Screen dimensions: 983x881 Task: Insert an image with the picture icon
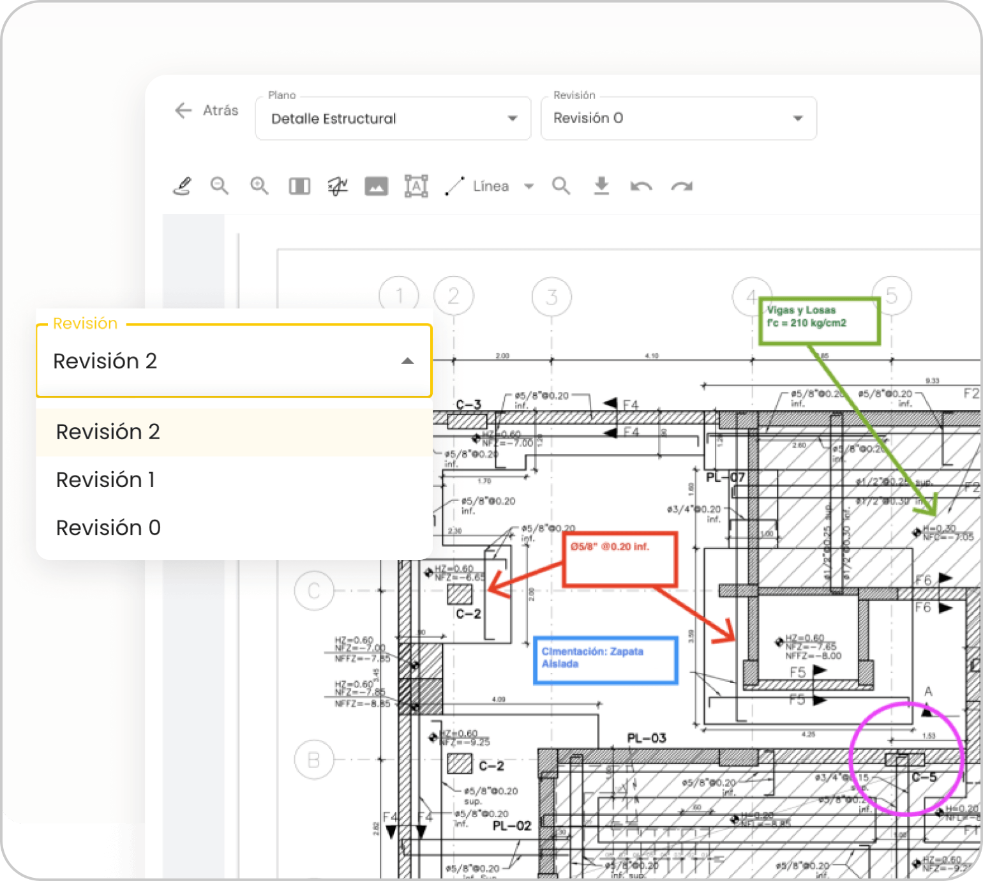click(x=376, y=186)
